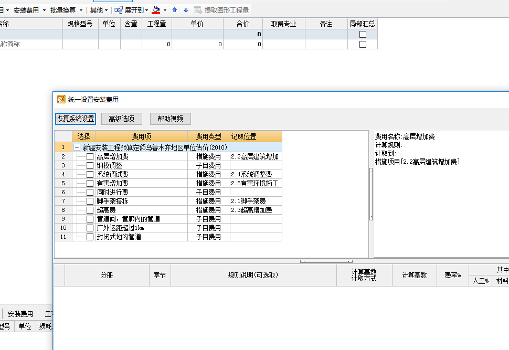
Task: Tick 局部汇总 checkbox in second row
Action: [x=363, y=44]
